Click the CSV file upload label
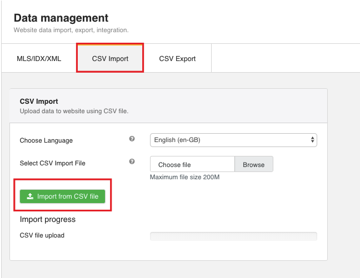This screenshot has height=278, width=360. pyautogui.click(x=42, y=235)
